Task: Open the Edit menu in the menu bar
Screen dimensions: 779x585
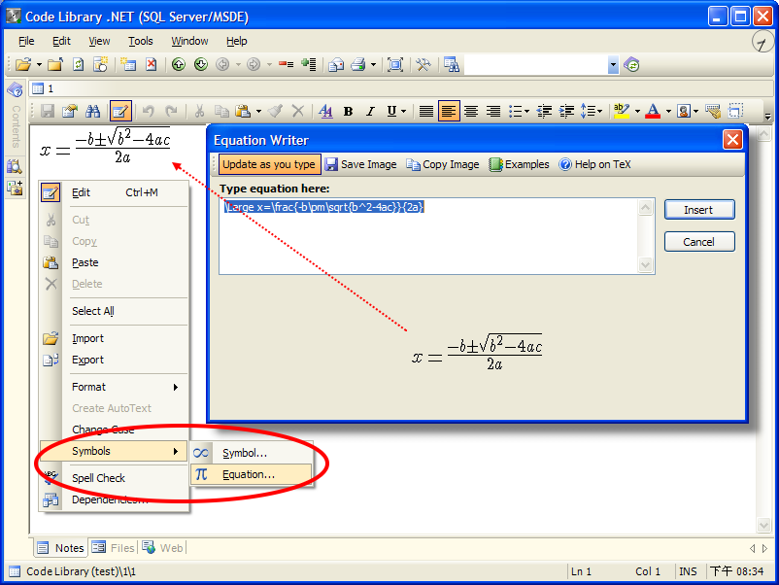Action: click(61, 41)
